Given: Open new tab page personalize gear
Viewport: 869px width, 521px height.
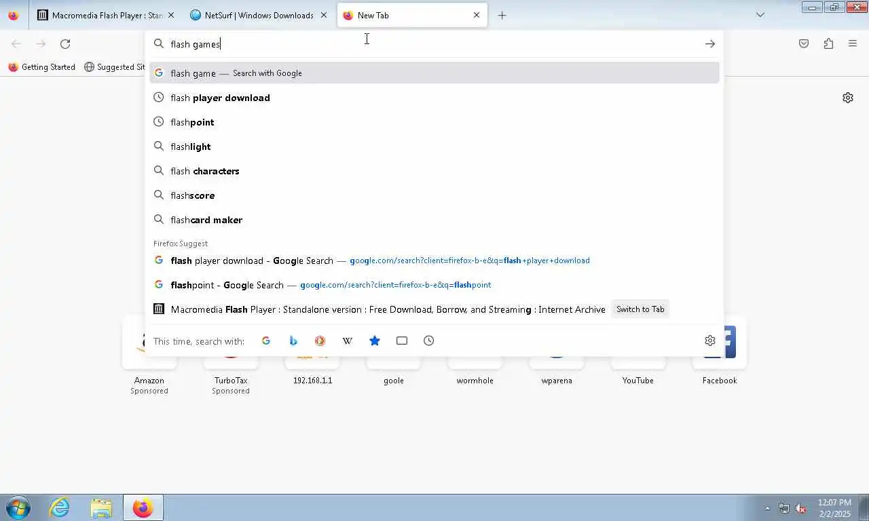Looking at the screenshot, I should (x=848, y=98).
